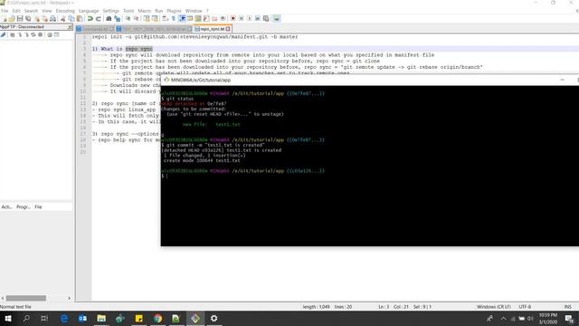Open File Explorer from taskbar
Screen dimensions: 579x326
pyautogui.click(x=101, y=318)
